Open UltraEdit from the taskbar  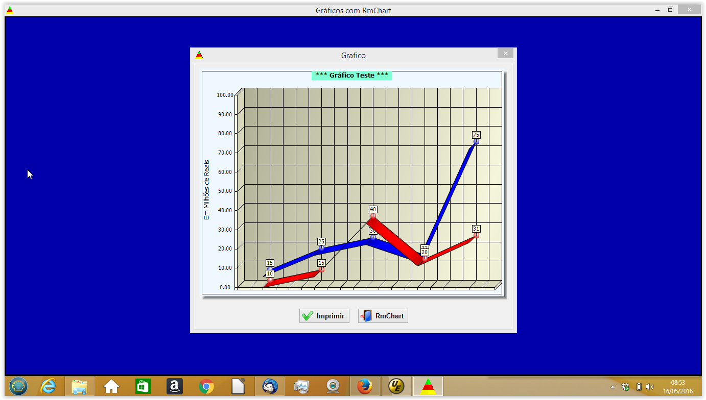pos(396,387)
